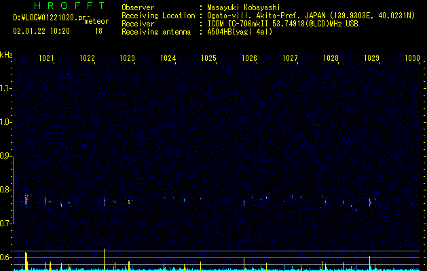This screenshot has height=271, width=427.
Task: Click the meteor echo just before 1029
Action: click(370, 202)
